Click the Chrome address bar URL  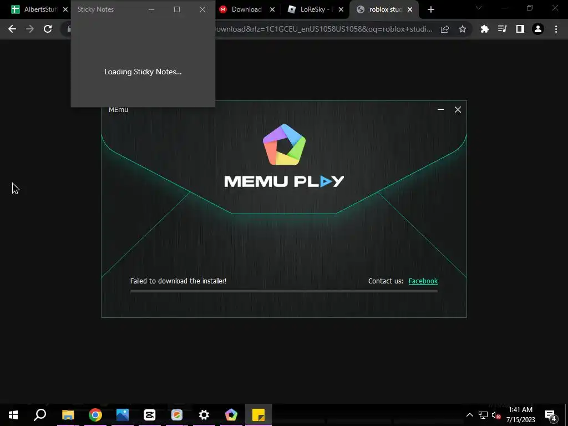point(324,29)
